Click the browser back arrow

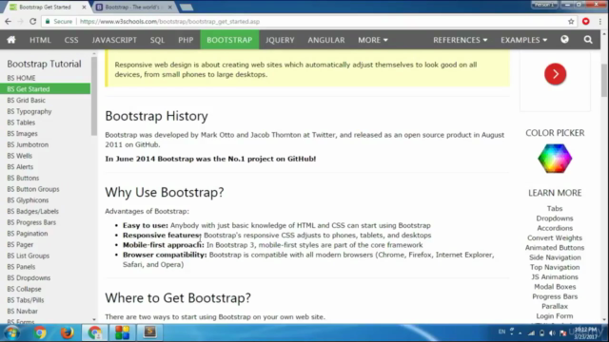(x=9, y=21)
